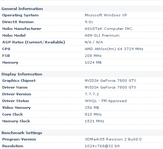Select AGP Rates (Current/Available) label

34,42
